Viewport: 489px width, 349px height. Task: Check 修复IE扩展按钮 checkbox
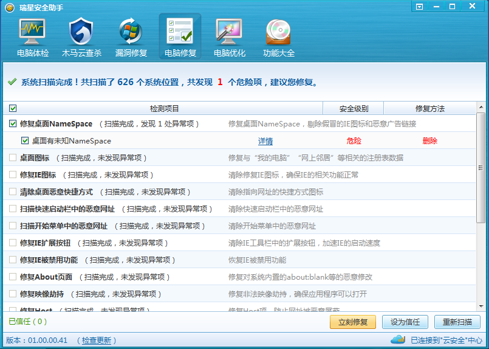(13, 243)
